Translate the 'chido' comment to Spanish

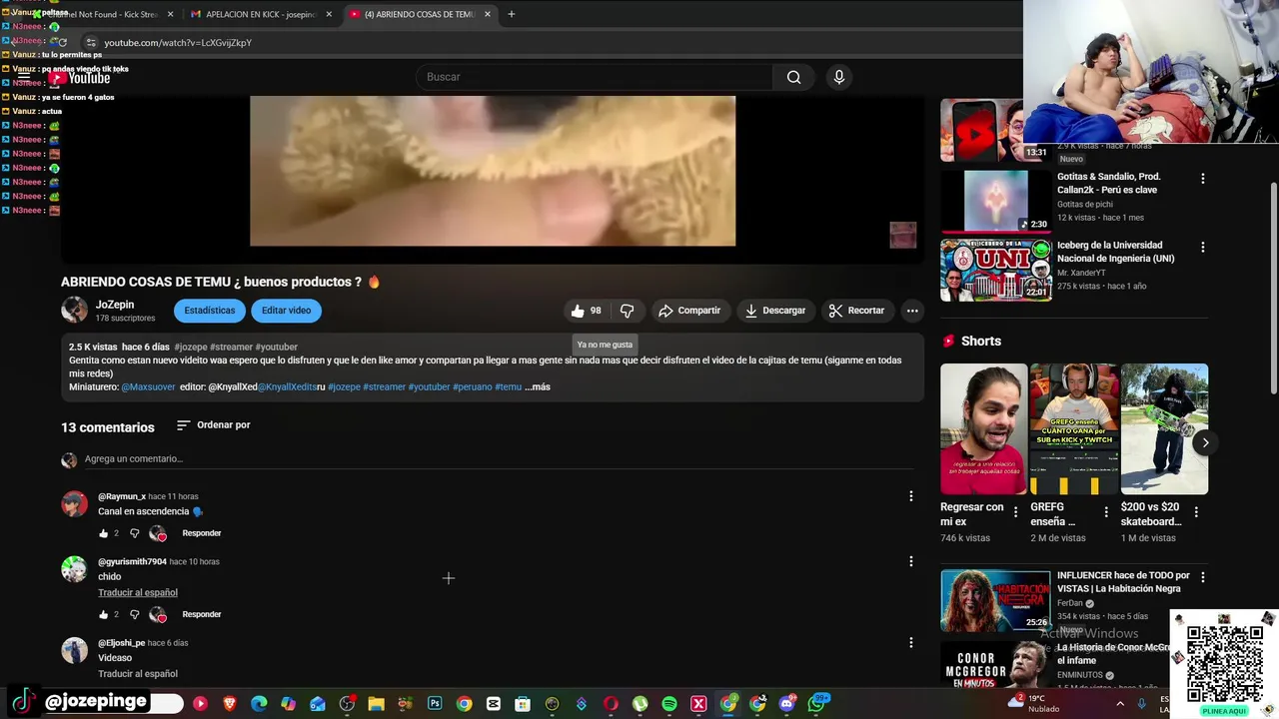click(138, 592)
